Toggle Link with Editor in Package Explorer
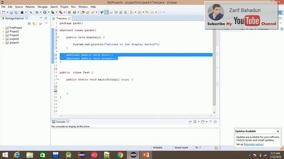 (x=34, y=23)
